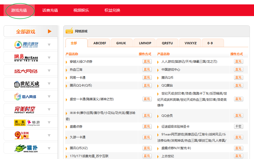254x159 pixels.
Task: Filter games by GHIJK tab
Action: click(121, 43)
